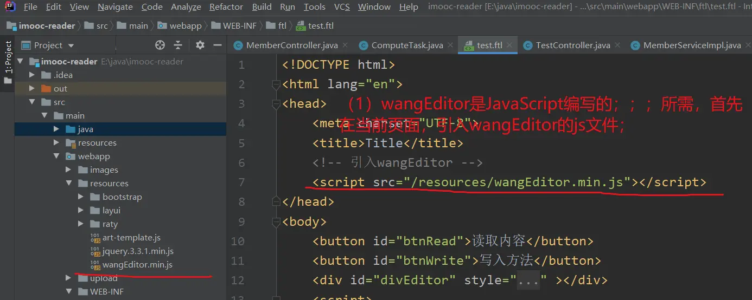Image resolution: width=752 pixels, height=300 pixels.
Task: Open the Refactor menu
Action: (226, 7)
